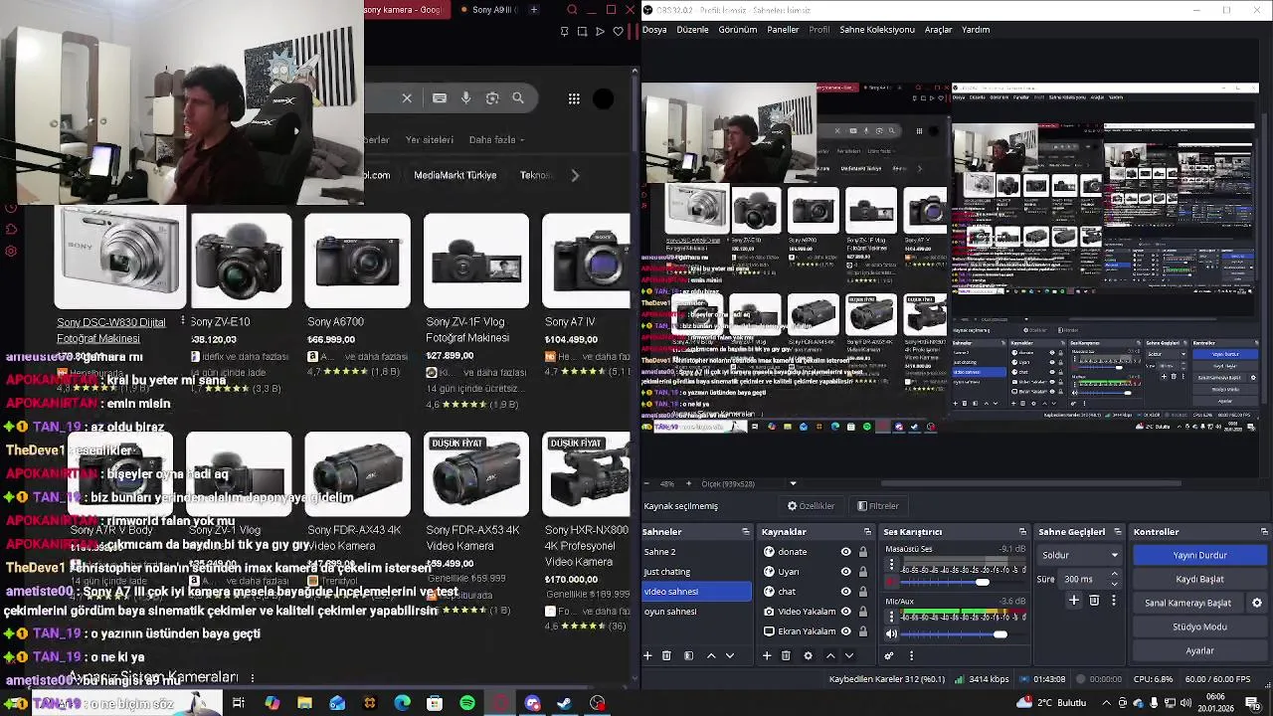Remove scene transition with trash icon

tap(1094, 601)
